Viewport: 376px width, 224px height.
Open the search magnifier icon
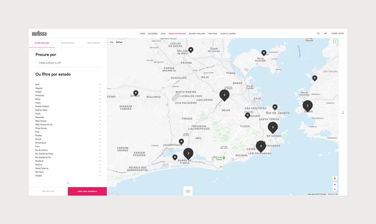coord(318,34)
